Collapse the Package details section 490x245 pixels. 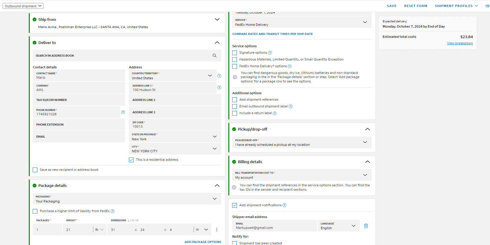tap(217, 185)
